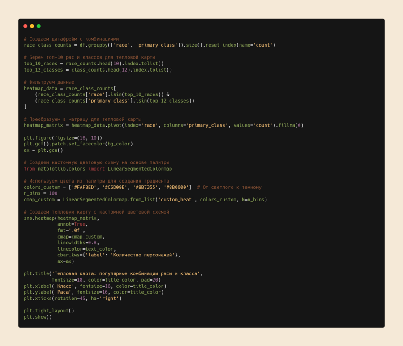403x346 pixels.
Task: Click the top_12_classes variable assignment
Action: (43, 70)
